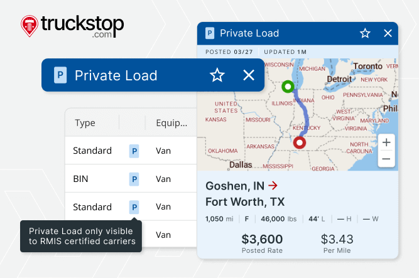Zoom in on the map
The width and height of the screenshot is (419, 278).
click(386, 142)
